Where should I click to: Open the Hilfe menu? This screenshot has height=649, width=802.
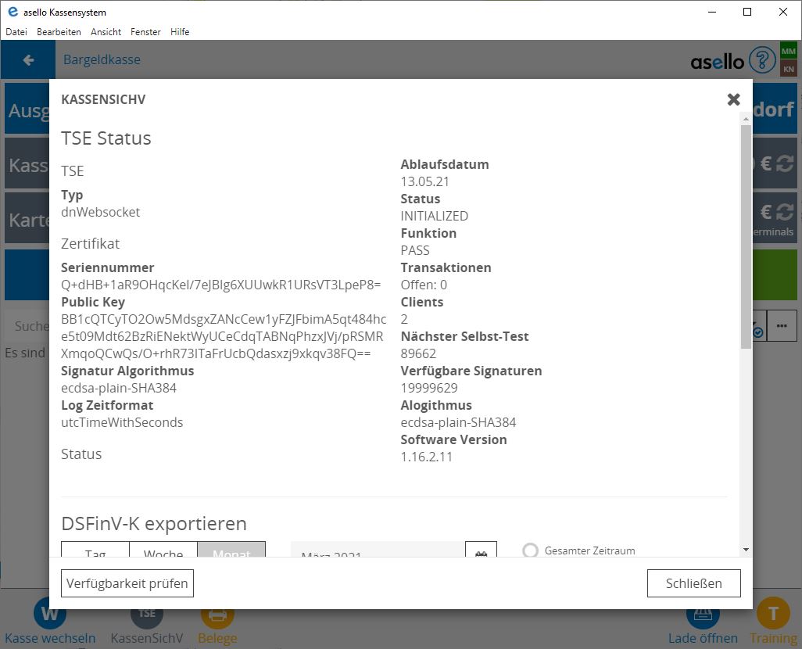tap(180, 32)
